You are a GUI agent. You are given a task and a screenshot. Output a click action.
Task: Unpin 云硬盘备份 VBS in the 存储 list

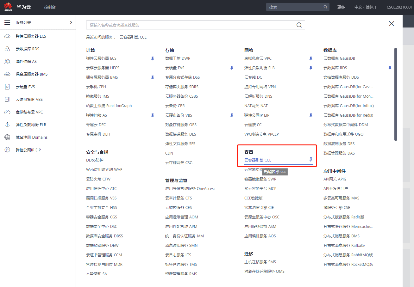232,115
